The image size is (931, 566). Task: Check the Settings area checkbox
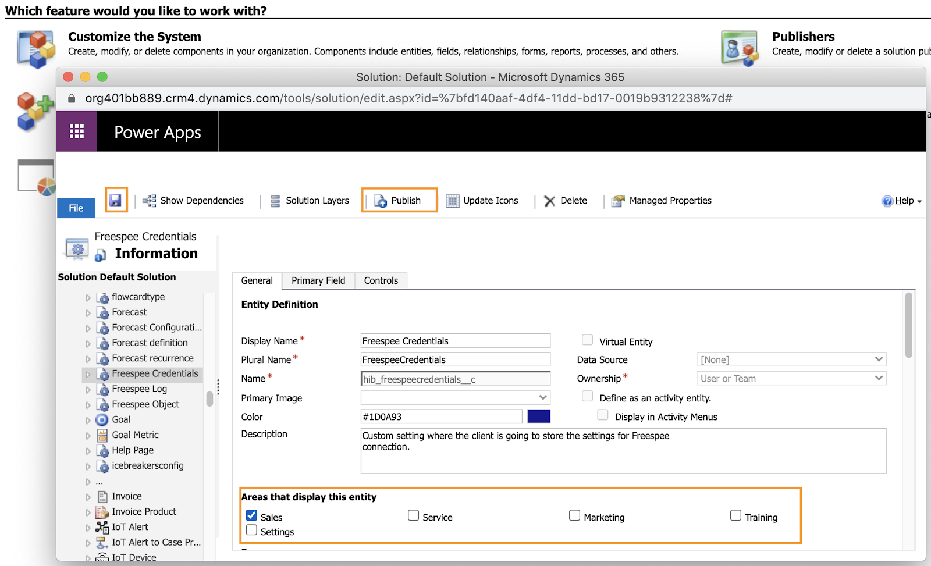251,530
